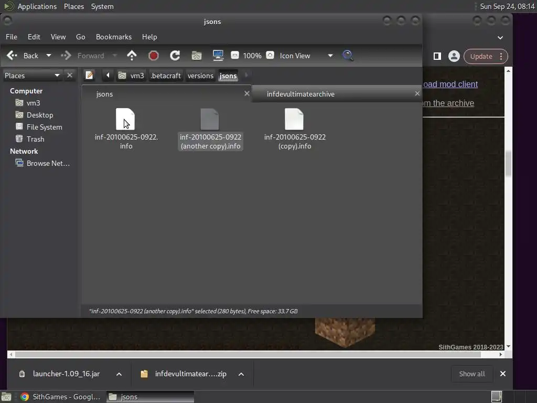Screen dimensions: 537x403
Task: Toggle Chrome side panel icon
Action: pyautogui.click(x=437, y=56)
